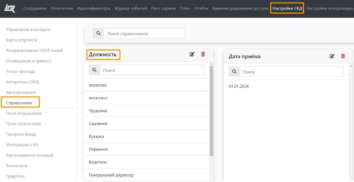The width and height of the screenshot is (354, 182).
Task: Click the edit icon for Дата приёма
Action: 332,56
